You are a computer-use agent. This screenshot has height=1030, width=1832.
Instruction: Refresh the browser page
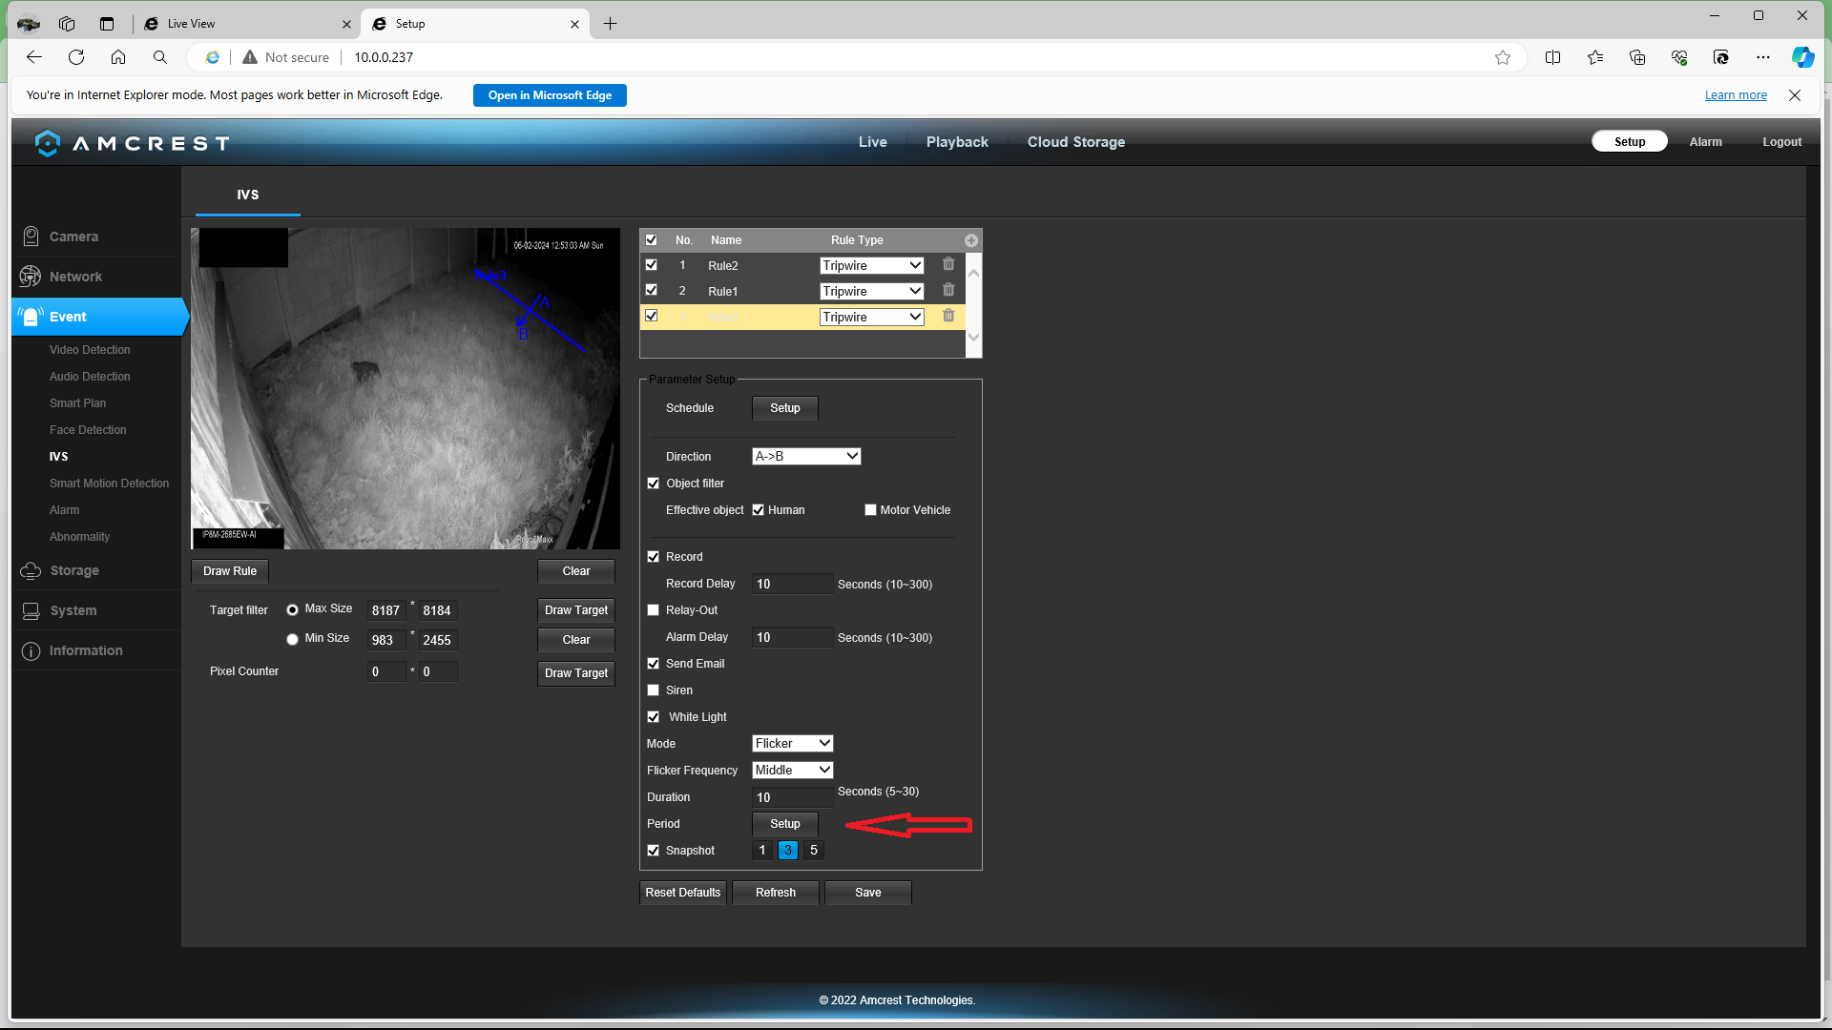(76, 57)
